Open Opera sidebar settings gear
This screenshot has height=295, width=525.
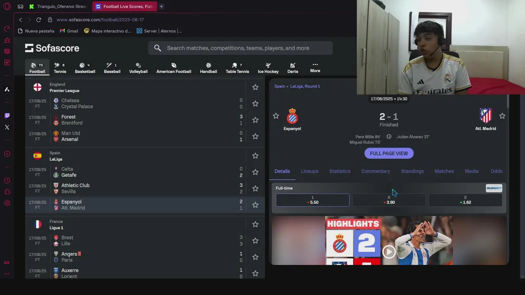7,203
